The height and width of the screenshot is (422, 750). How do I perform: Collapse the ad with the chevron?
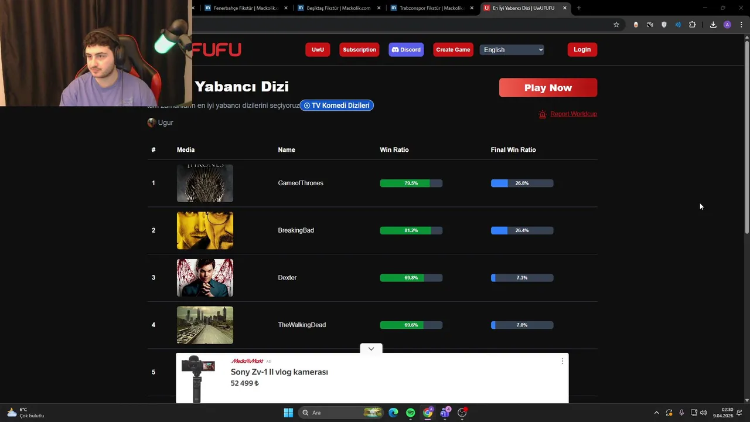[371, 349]
